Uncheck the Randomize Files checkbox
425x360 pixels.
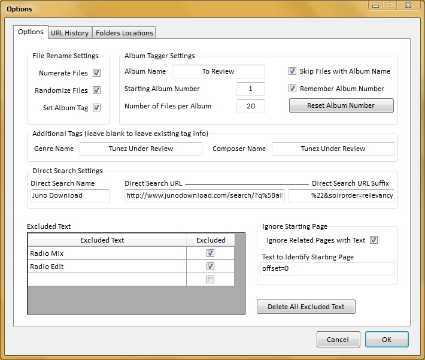96,90
